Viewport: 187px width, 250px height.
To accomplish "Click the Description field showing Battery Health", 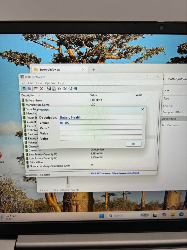I will pyautogui.click(x=101, y=117).
